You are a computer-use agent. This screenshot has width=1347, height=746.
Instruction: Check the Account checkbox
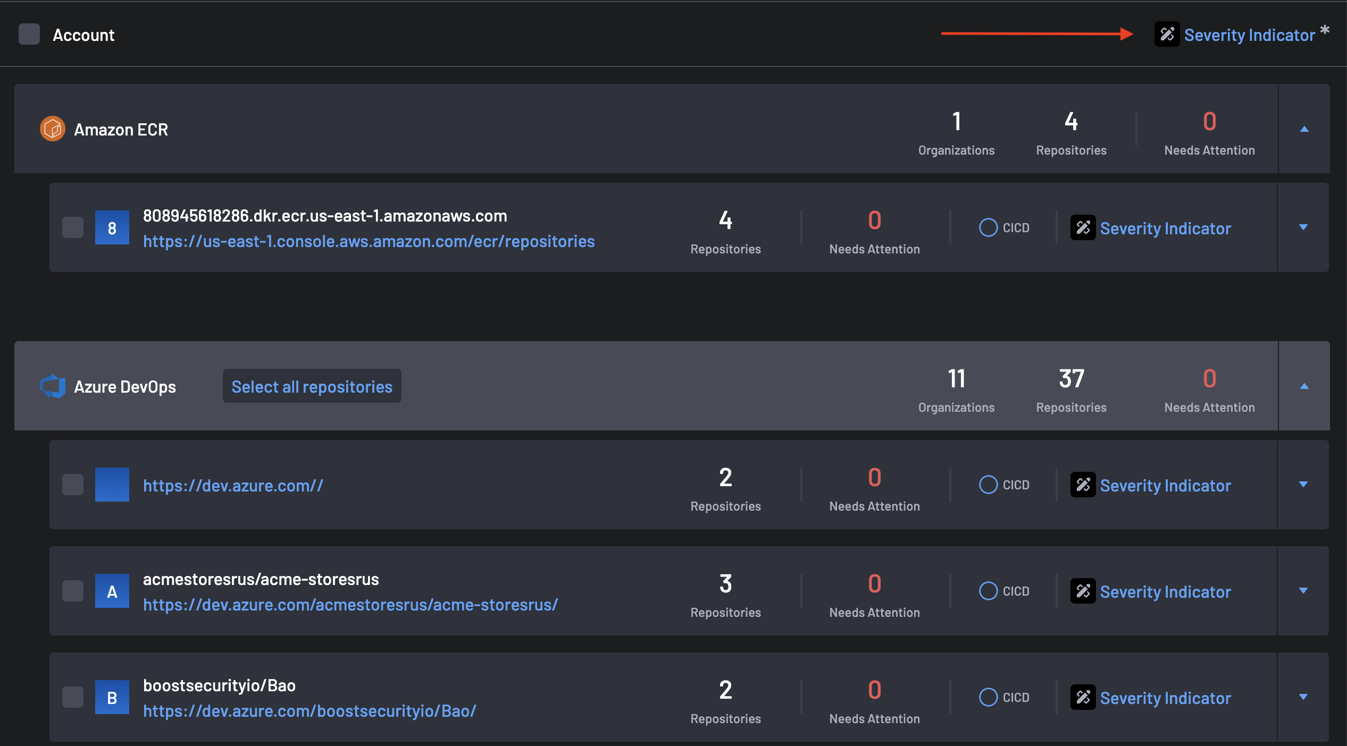click(29, 34)
